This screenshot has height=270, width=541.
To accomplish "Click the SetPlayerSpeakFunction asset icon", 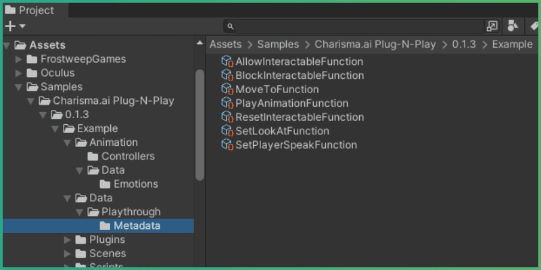I will tap(227, 145).
